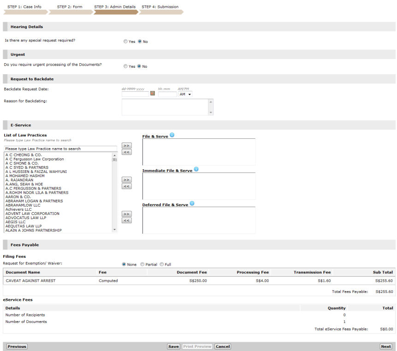Click the Reason for Backdating text area
The image size is (397, 351).
point(165,107)
